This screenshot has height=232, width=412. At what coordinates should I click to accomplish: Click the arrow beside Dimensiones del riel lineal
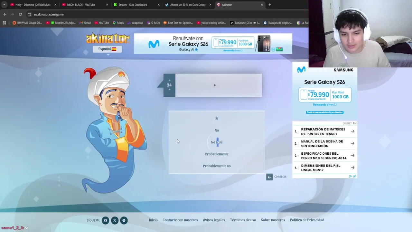(352, 168)
